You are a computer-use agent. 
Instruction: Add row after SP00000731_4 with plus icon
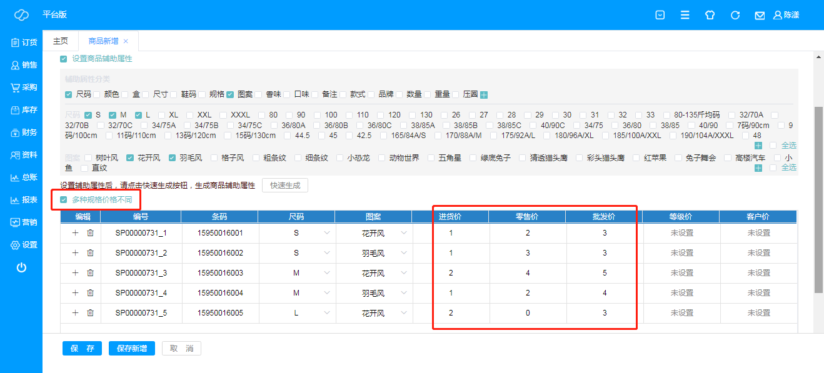[76, 293]
